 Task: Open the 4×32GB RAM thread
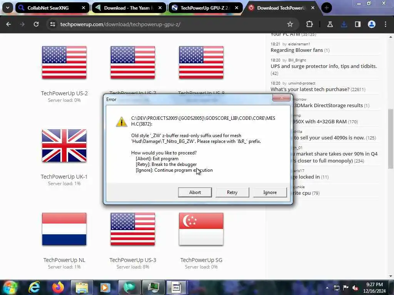click(x=320, y=121)
